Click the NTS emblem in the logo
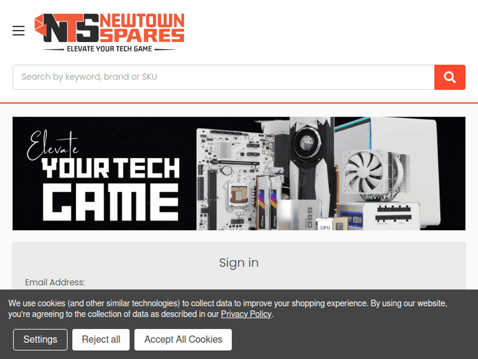Screen dimensions: 478x359 [67, 28]
